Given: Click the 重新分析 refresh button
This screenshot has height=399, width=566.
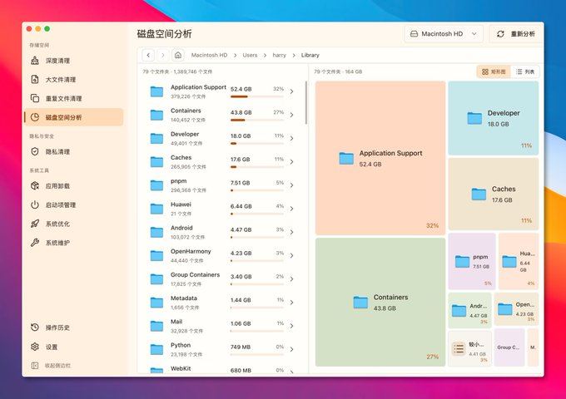Looking at the screenshot, I should [516, 34].
